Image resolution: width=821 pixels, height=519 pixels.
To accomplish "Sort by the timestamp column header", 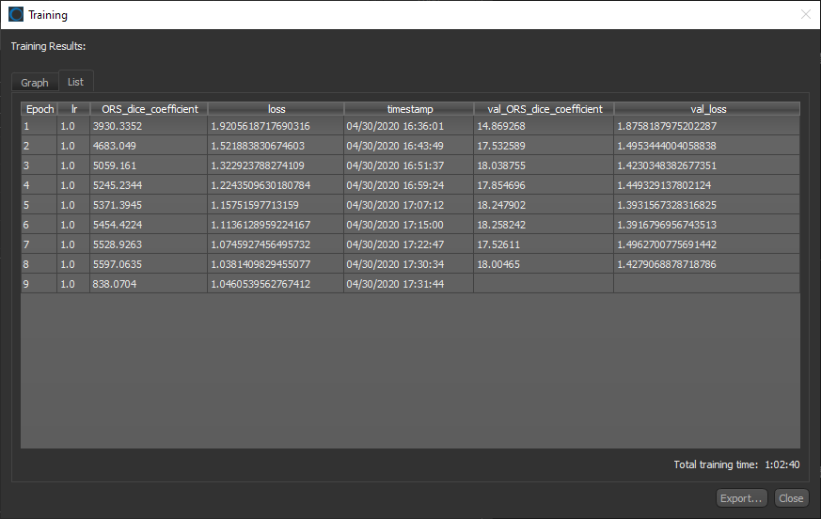I will click(x=409, y=109).
